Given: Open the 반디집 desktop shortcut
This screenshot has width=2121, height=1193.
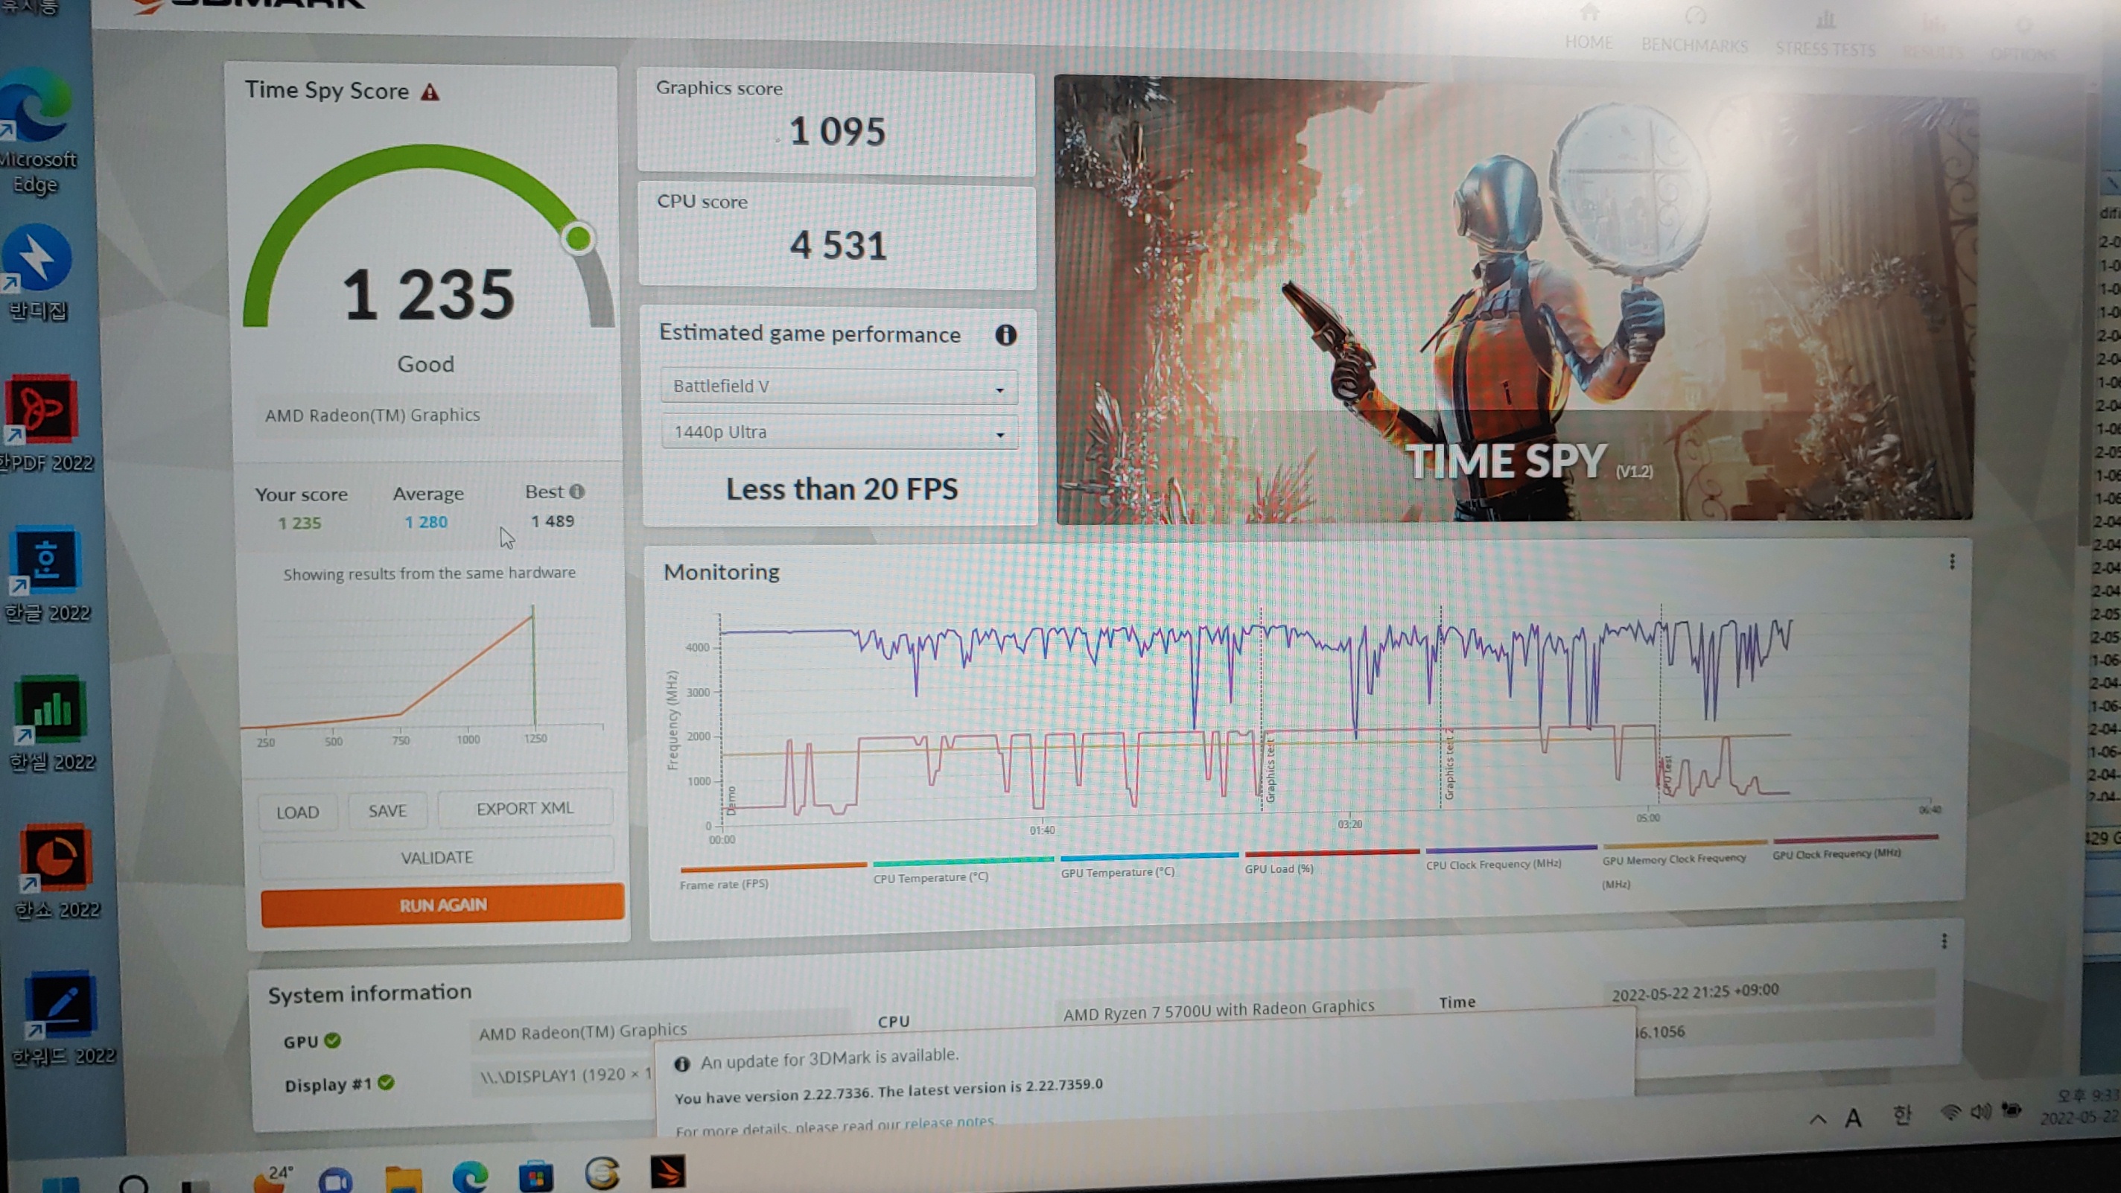Looking at the screenshot, I should [37, 273].
